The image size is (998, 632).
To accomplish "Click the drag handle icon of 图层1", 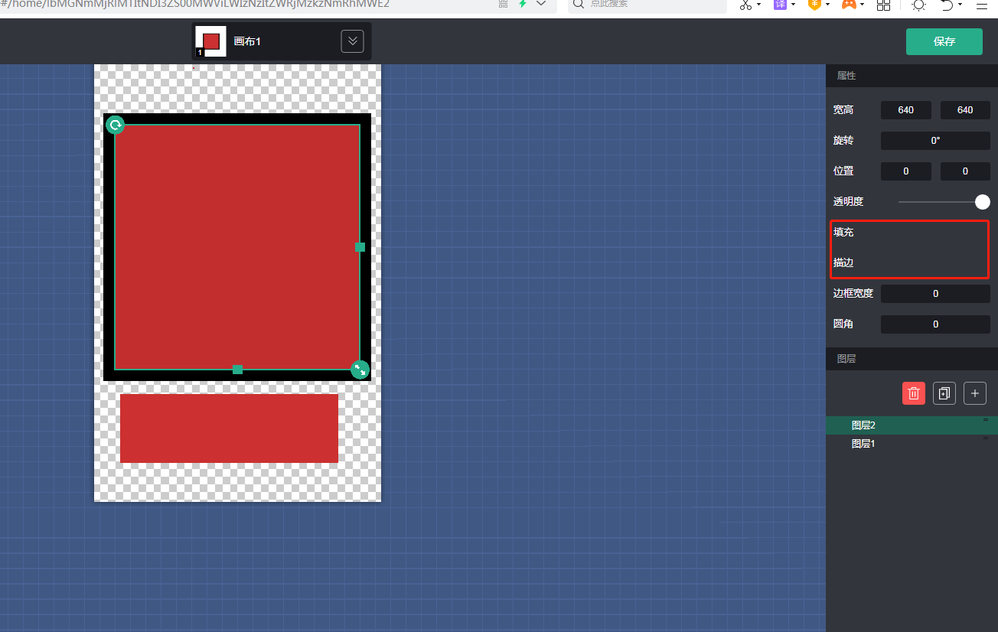I will click(x=985, y=438).
